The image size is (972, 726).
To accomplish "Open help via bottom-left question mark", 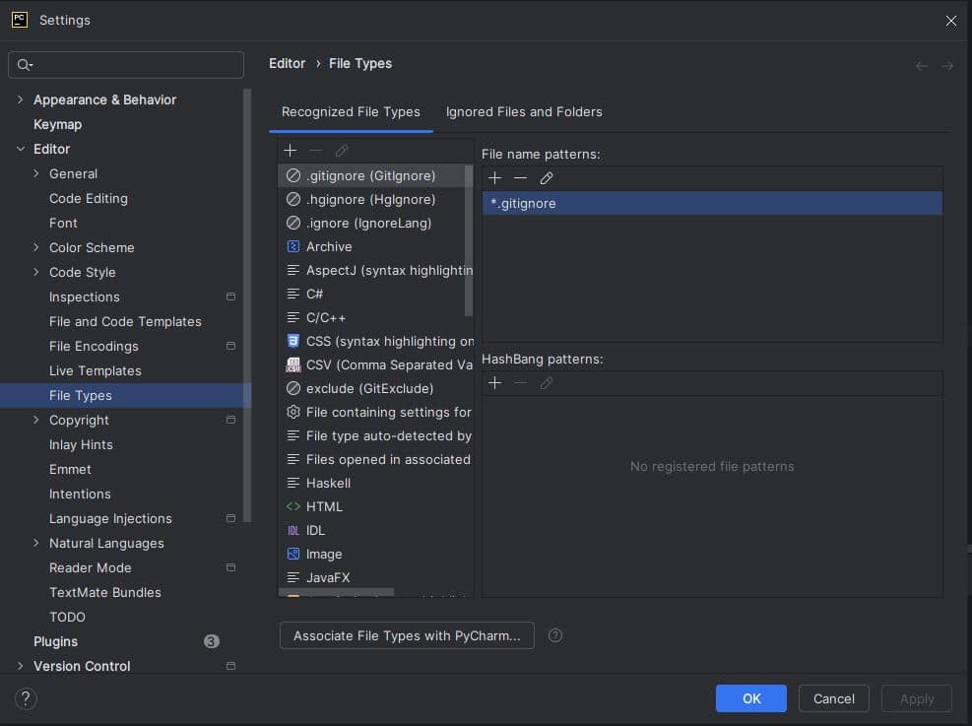I will click(27, 698).
